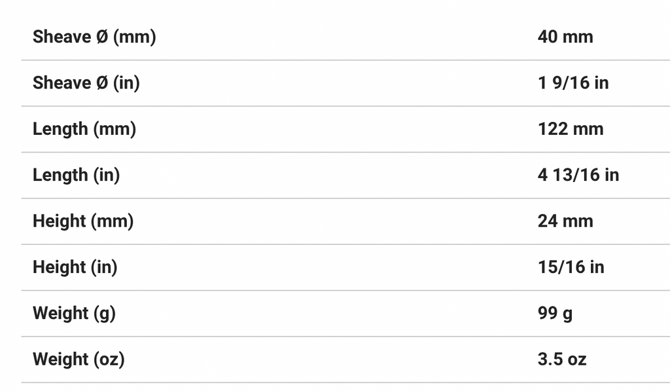Select the 122 mm length value
Viewport: 670px width, 391px height.
click(x=571, y=129)
